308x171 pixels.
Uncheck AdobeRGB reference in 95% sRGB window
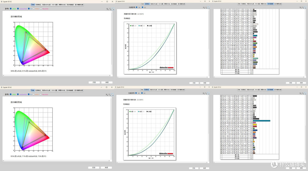pos(18,94)
